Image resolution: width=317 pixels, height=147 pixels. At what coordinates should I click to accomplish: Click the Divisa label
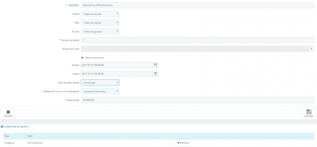pyautogui.click(x=76, y=14)
